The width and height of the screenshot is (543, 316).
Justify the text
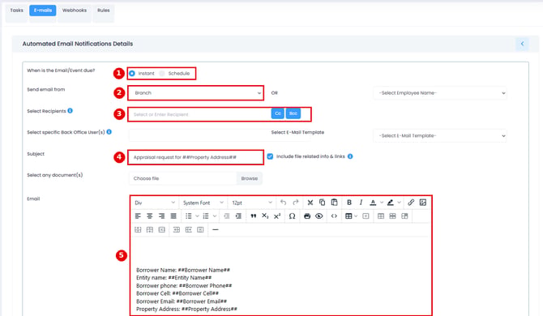[x=173, y=216]
